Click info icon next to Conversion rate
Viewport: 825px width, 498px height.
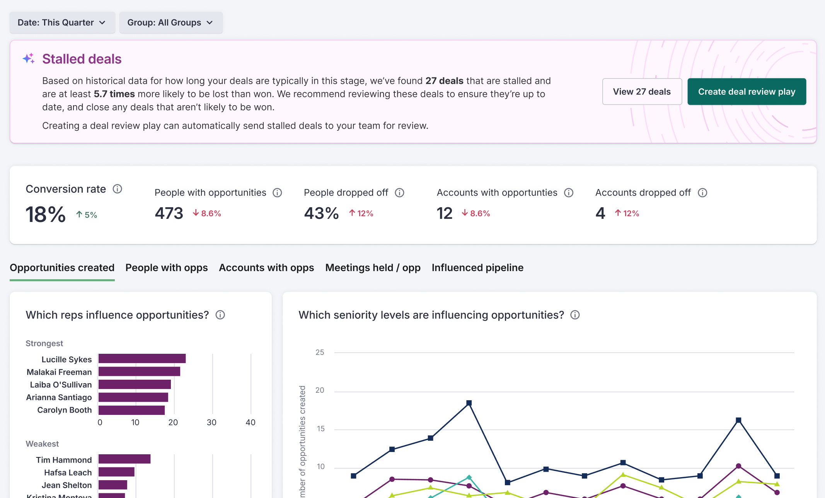[117, 189]
